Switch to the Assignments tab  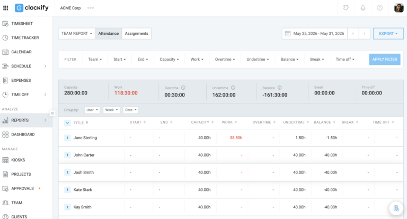[137, 34]
